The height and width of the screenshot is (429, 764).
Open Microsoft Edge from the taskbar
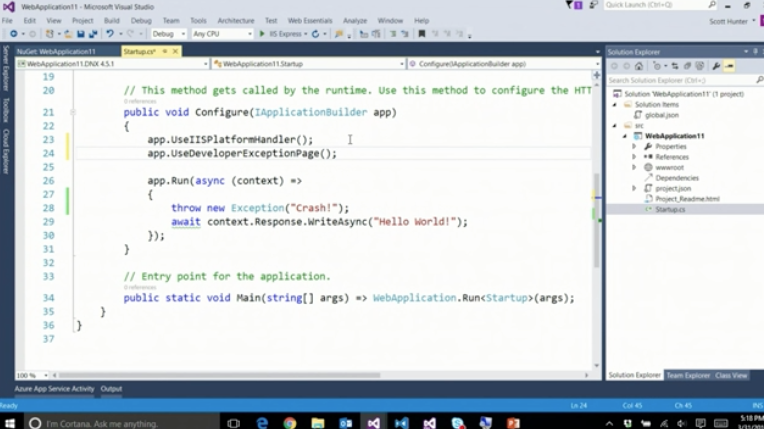click(262, 423)
